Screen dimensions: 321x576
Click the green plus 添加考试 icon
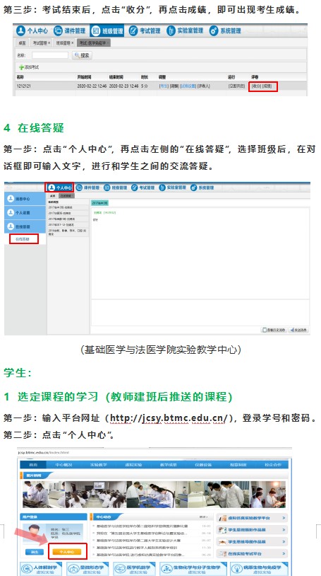tap(22, 67)
